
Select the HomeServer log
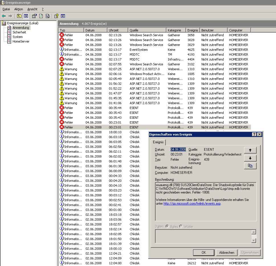point(21,41)
